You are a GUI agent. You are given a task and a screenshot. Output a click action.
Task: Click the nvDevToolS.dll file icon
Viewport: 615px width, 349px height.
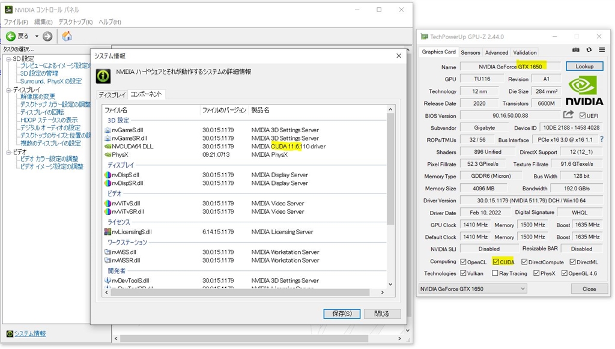(108, 281)
